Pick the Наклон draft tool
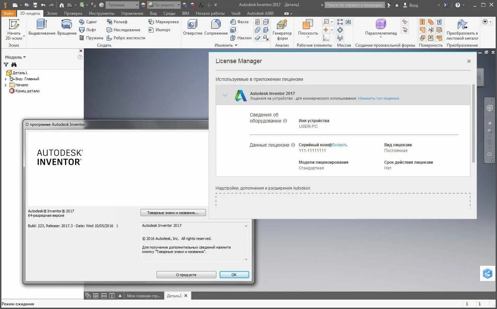 pos(241,38)
